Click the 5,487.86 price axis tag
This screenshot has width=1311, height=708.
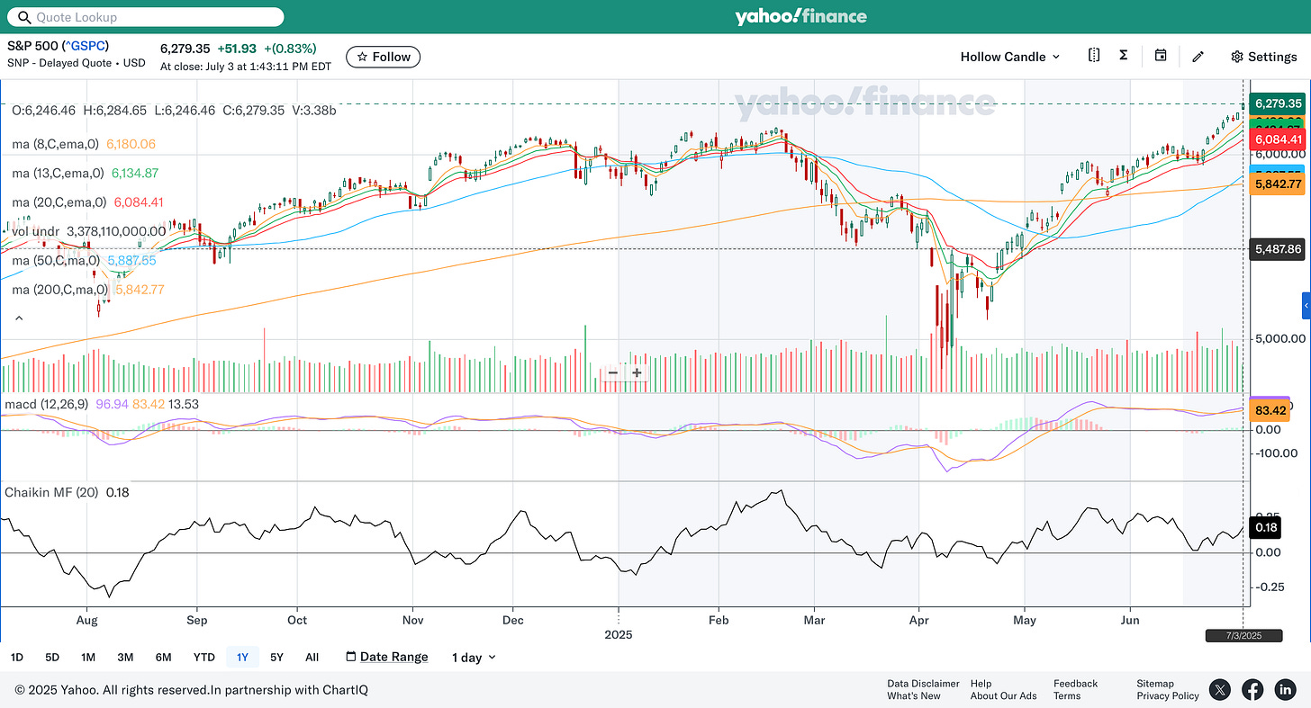coord(1279,249)
